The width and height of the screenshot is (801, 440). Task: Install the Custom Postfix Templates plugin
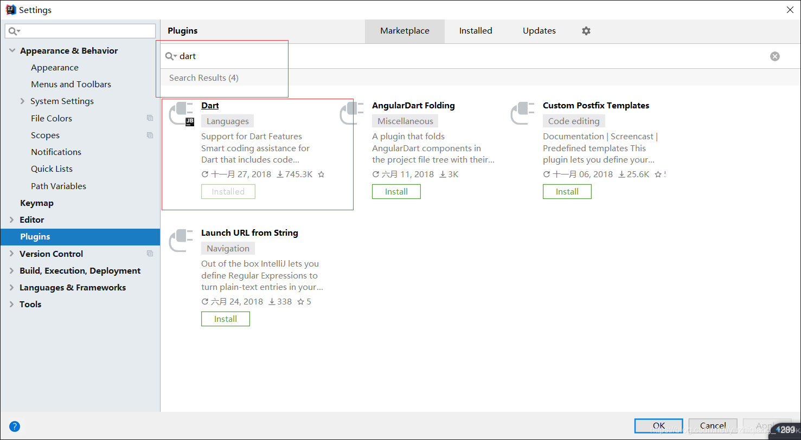pos(567,192)
